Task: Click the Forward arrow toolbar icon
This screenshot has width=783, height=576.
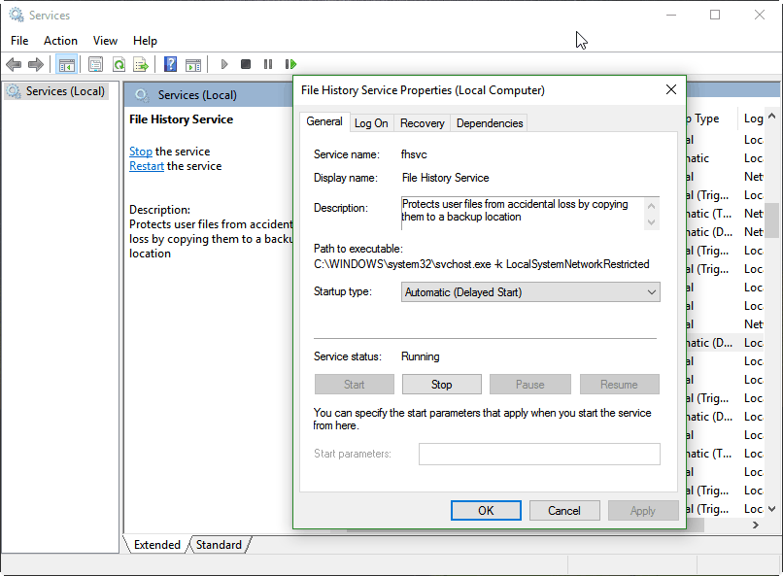Action: coord(36,65)
